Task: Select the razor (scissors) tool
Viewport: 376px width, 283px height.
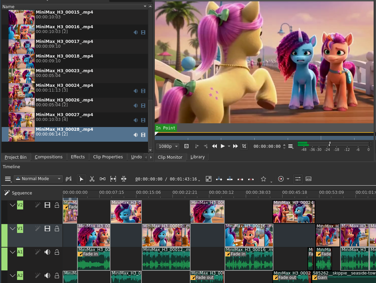Action: click(x=92, y=179)
